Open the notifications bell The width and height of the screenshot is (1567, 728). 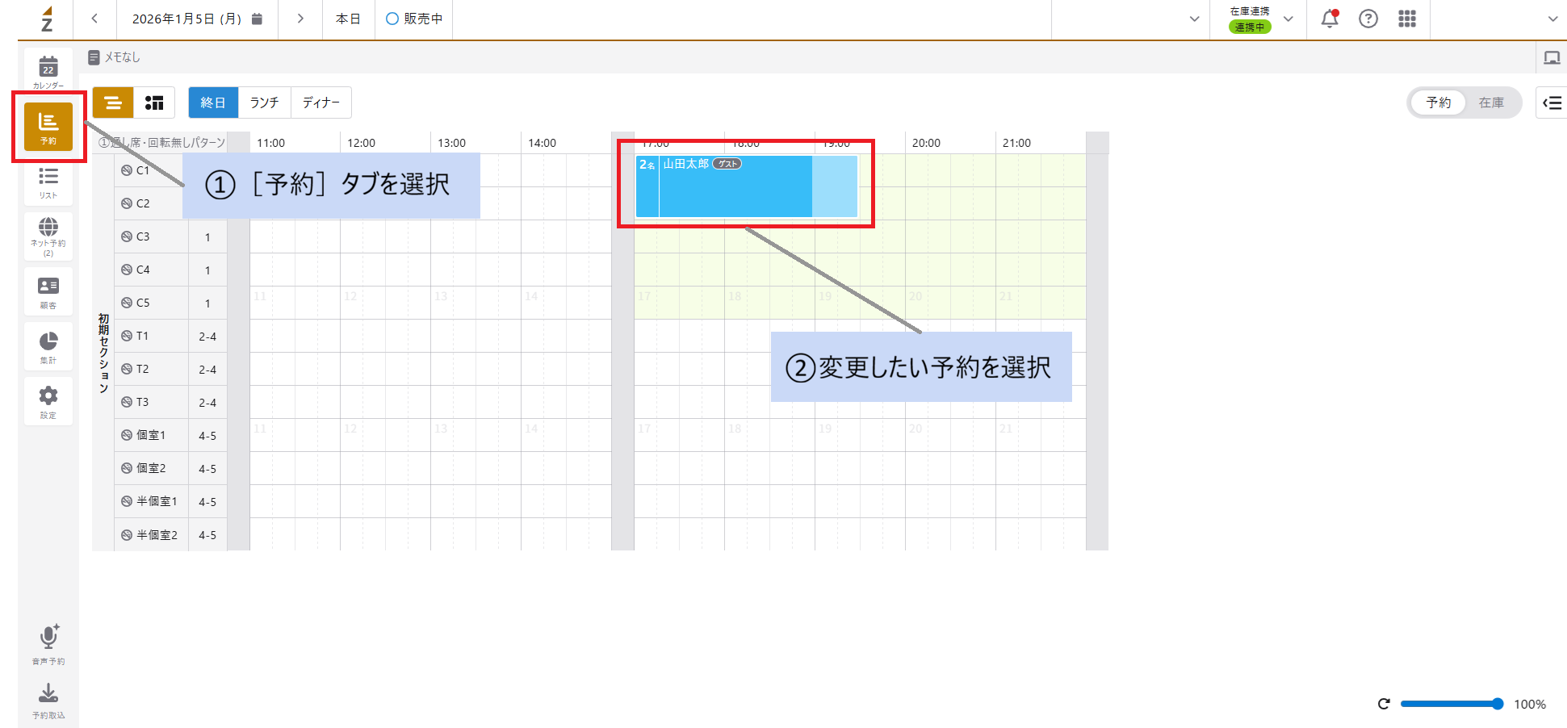1329,19
